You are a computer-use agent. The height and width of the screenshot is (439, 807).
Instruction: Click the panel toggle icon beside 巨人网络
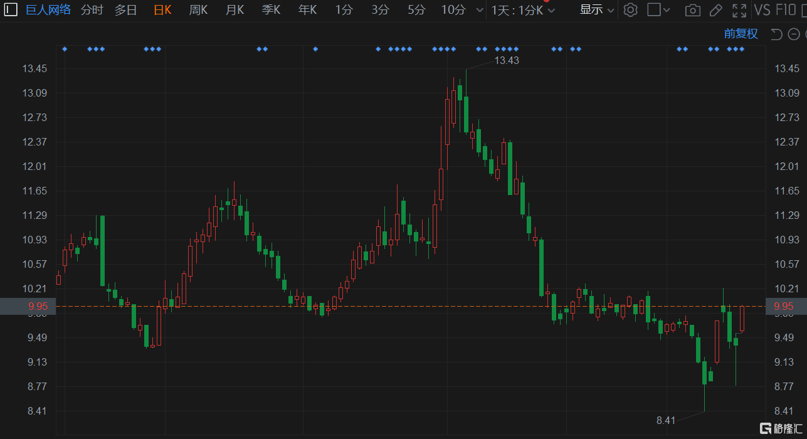tap(11, 9)
